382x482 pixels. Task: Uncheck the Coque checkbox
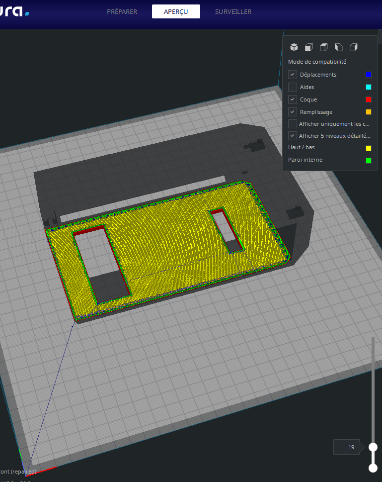click(293, 99)
